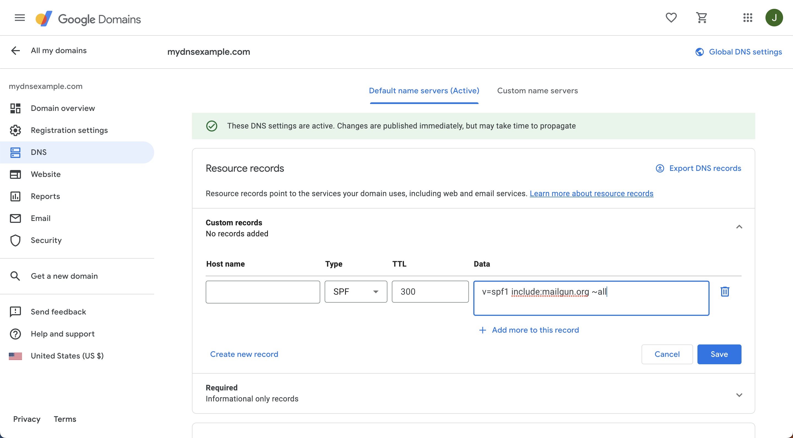Image resolution: width=793 pixels, height=438 pixels.
Task: Save the new SPF record
Action: point(719,354)
